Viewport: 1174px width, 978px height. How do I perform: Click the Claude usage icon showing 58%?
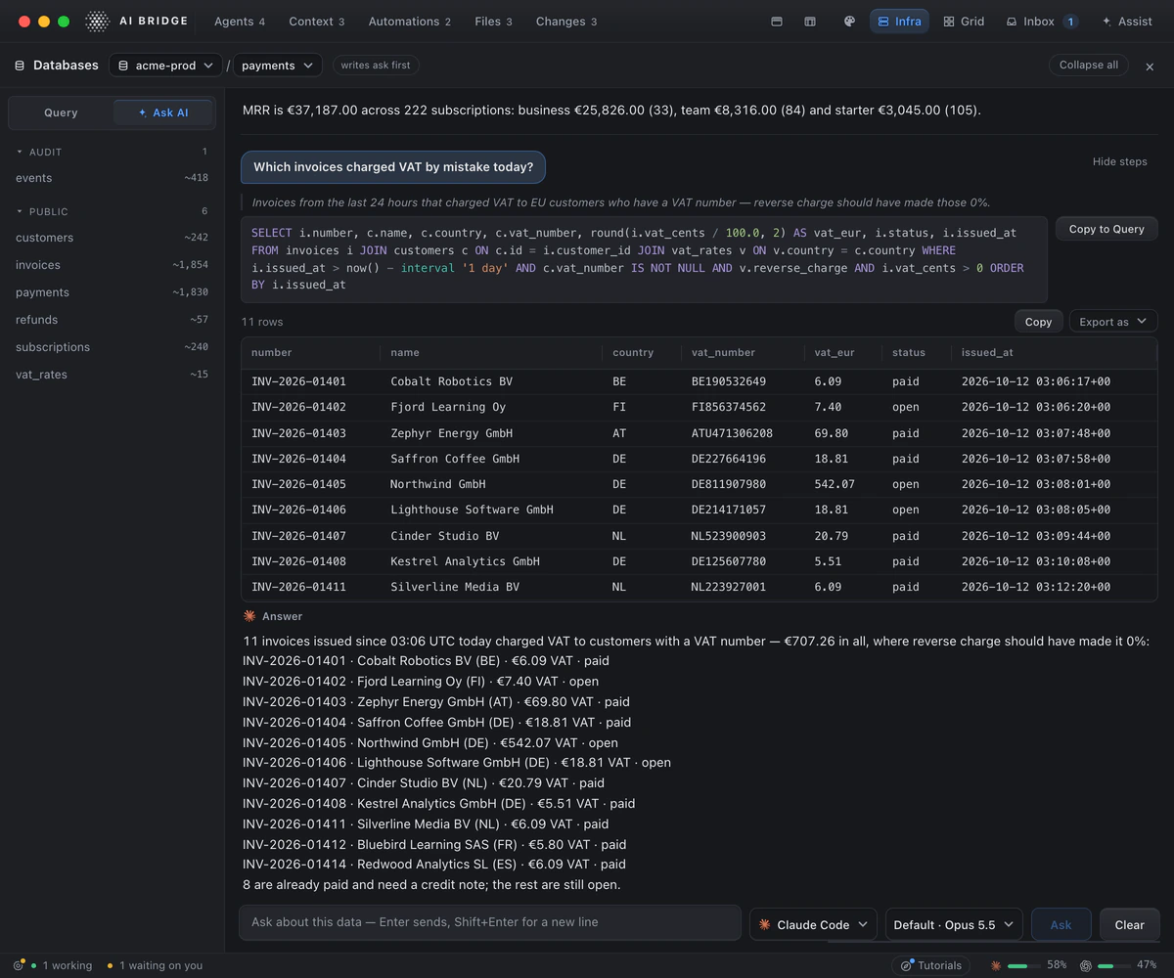[x=996, y=965]
